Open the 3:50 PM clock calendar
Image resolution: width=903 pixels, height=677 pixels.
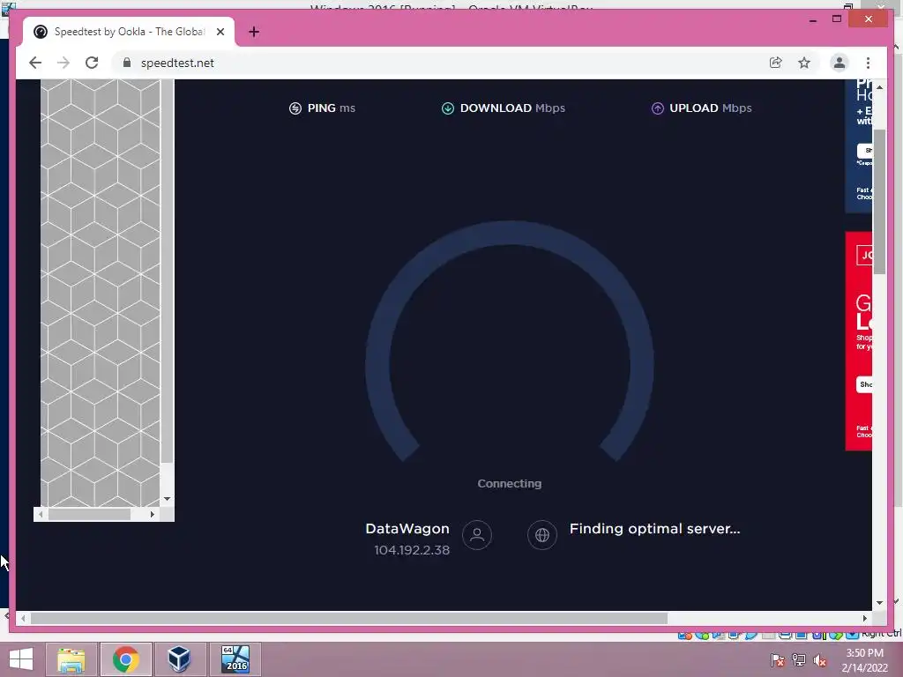pos(864,660)
